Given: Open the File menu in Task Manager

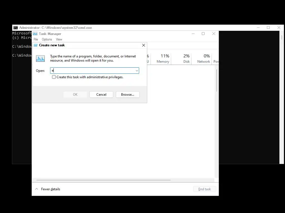Looking at the screenshot, I should (x=36, y=39).
